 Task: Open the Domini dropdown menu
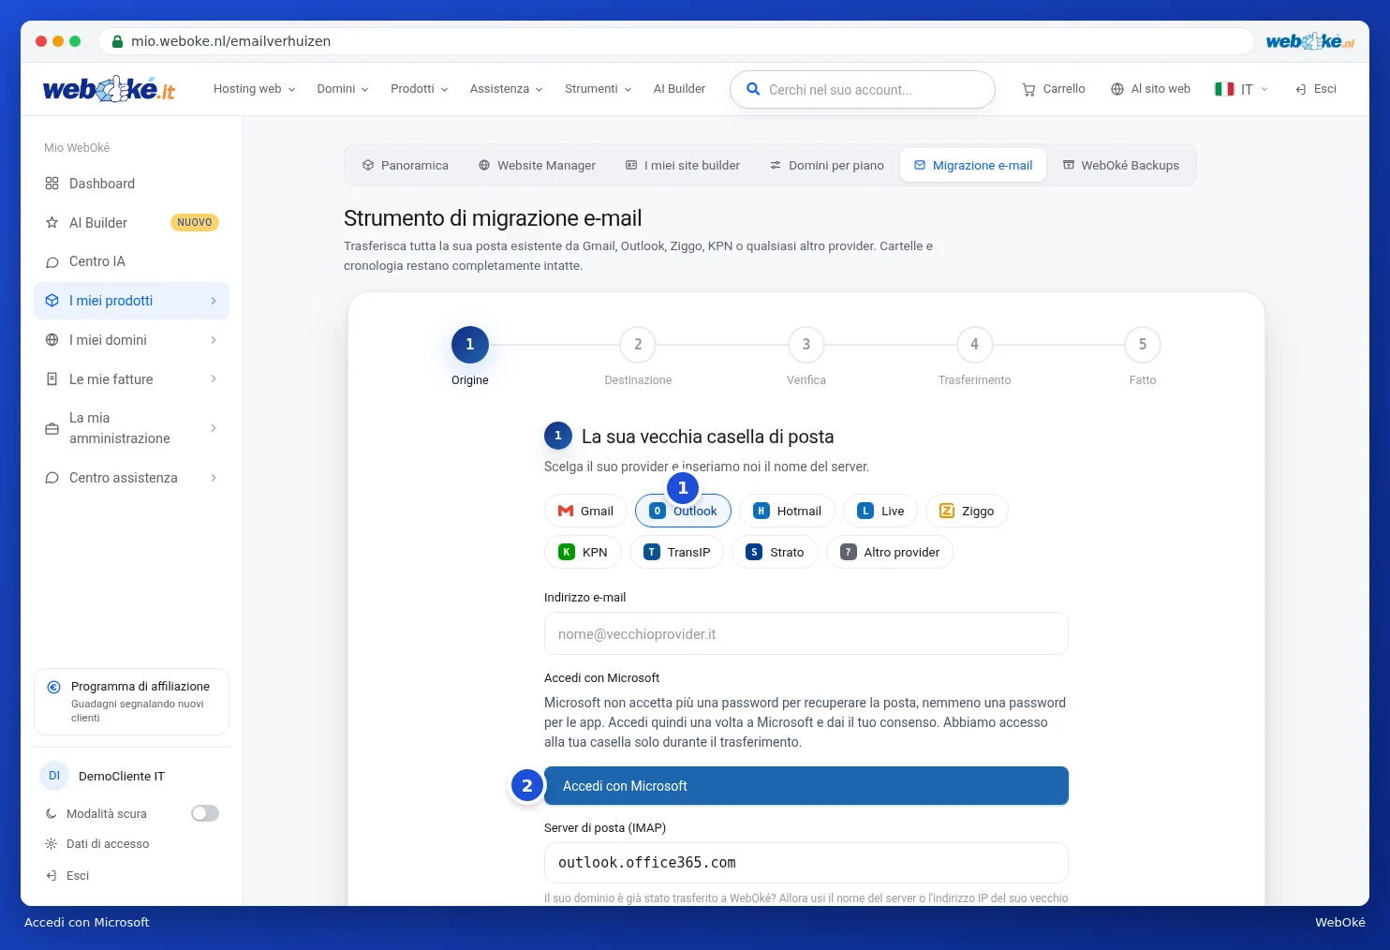pos(343,89)
